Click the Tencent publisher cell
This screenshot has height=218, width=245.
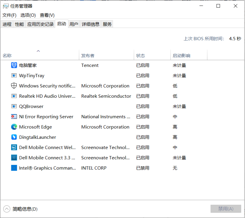[90, 65]
